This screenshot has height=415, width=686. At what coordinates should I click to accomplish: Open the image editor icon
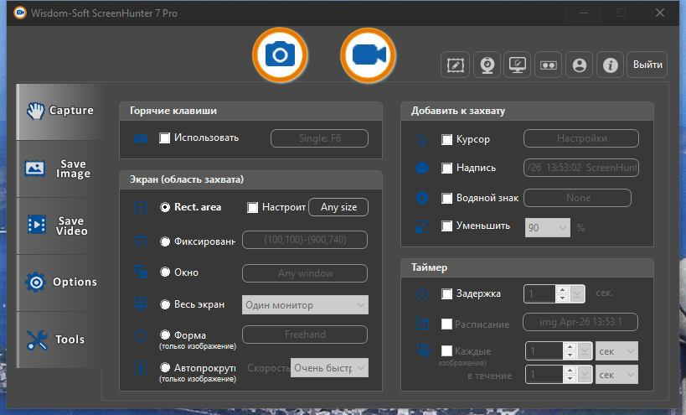pos(455,65)
